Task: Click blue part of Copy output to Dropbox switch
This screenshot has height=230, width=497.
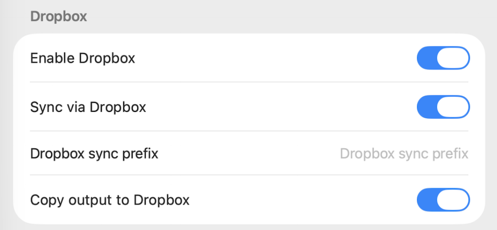Action: tap(426, 200)
